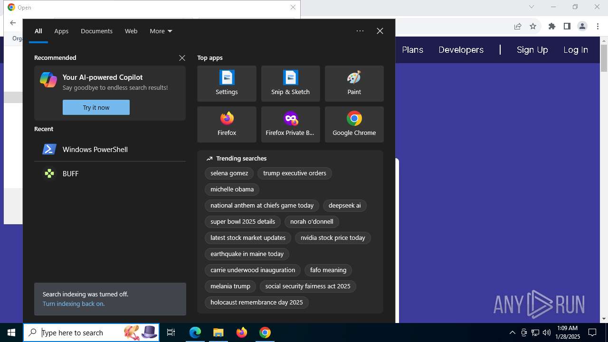Open Windows PowerShell from Recent

pyautogui.click(x=110, y=149)
